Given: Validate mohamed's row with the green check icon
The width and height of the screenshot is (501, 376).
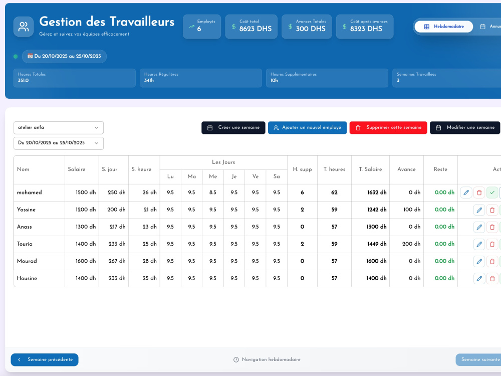Looking at the screenshot, I should point(492,193).
